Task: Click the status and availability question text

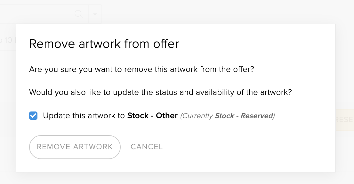Action: point(161,92)
